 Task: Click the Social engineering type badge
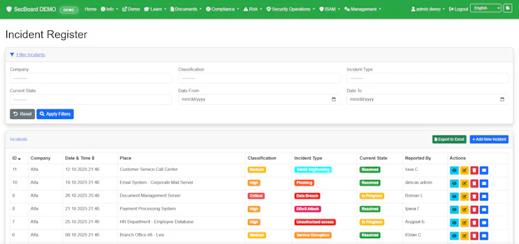click(313, 170)
